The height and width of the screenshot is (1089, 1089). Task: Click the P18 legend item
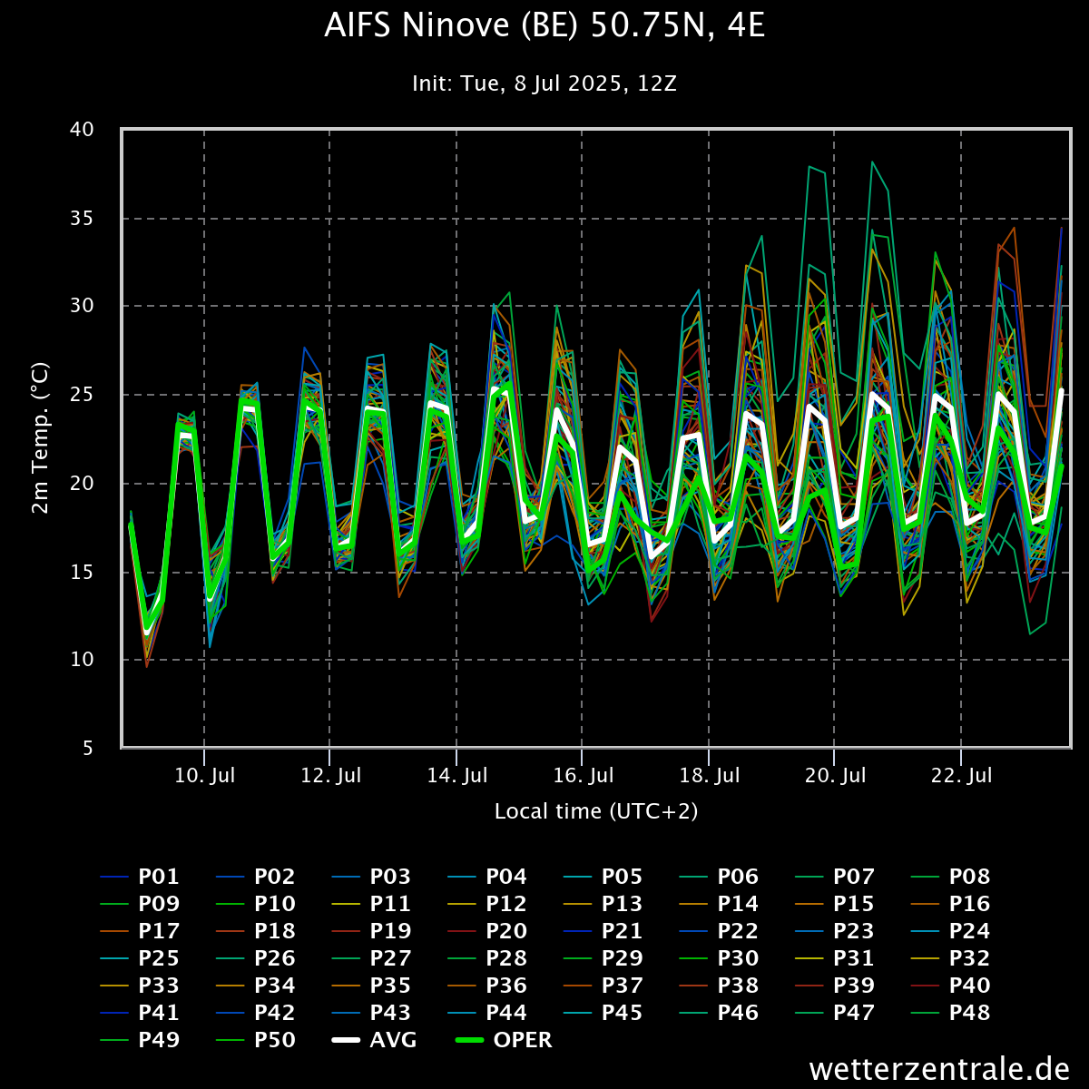pyautogui.click(x=256, y=931)
